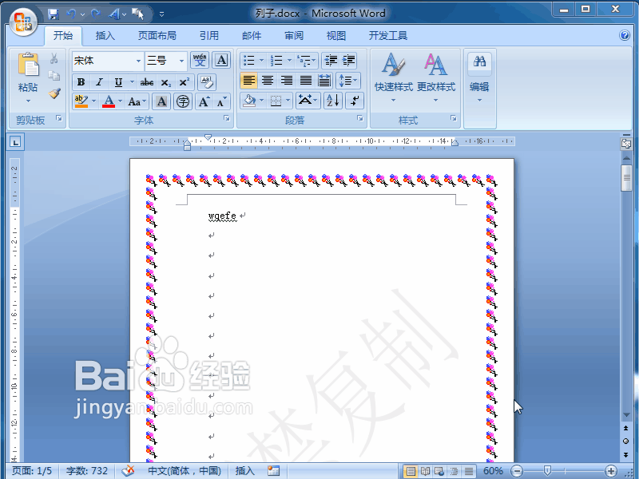Switch to the 插入 ribbon tab
This screenshot has width=639, height=479.
[x=105, y=35]
